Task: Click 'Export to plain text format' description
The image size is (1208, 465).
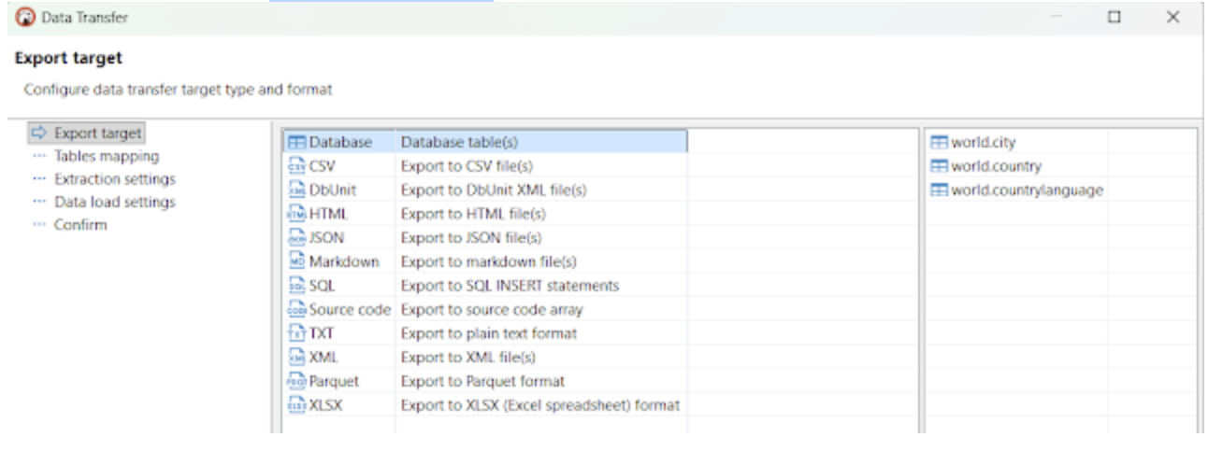Action: 489,333
